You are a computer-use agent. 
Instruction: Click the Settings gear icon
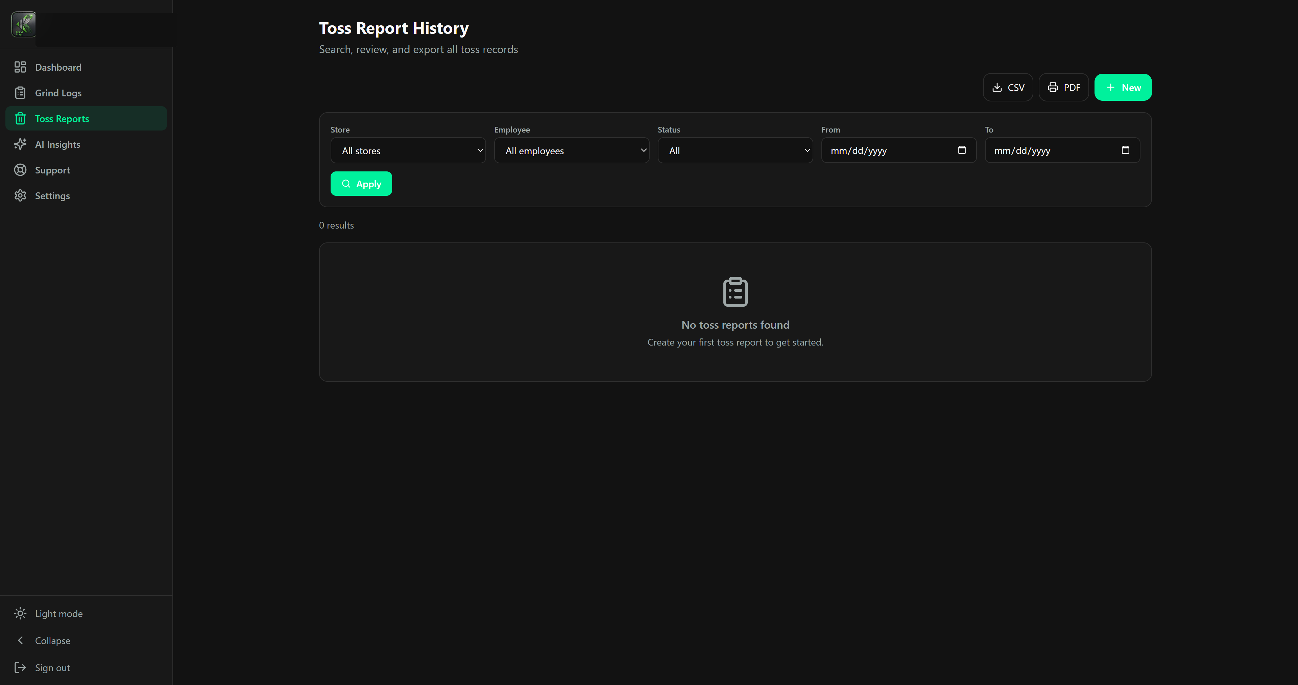pyautogui.click(x=20, y=195)
